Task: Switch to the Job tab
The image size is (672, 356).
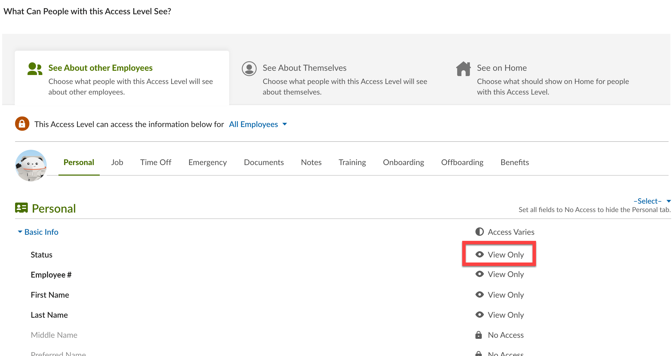Action: click(x=117, y=162)
